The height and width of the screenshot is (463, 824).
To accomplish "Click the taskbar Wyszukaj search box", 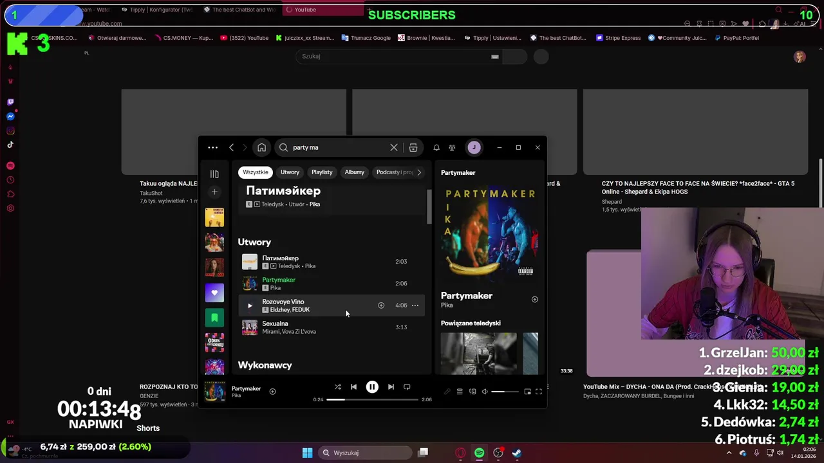I will [x=366, y=453].
